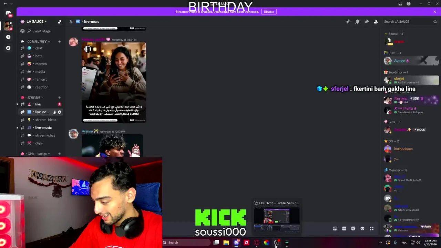Open the woman with phone image post

coord(114,83)
